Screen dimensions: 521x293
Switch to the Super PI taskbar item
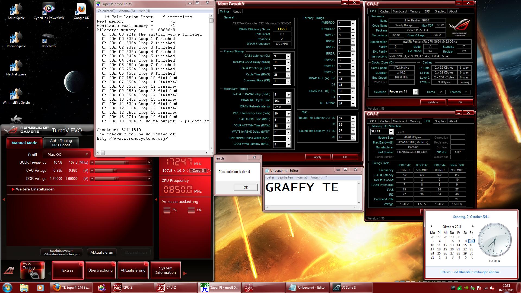click(x=219, y=288)
